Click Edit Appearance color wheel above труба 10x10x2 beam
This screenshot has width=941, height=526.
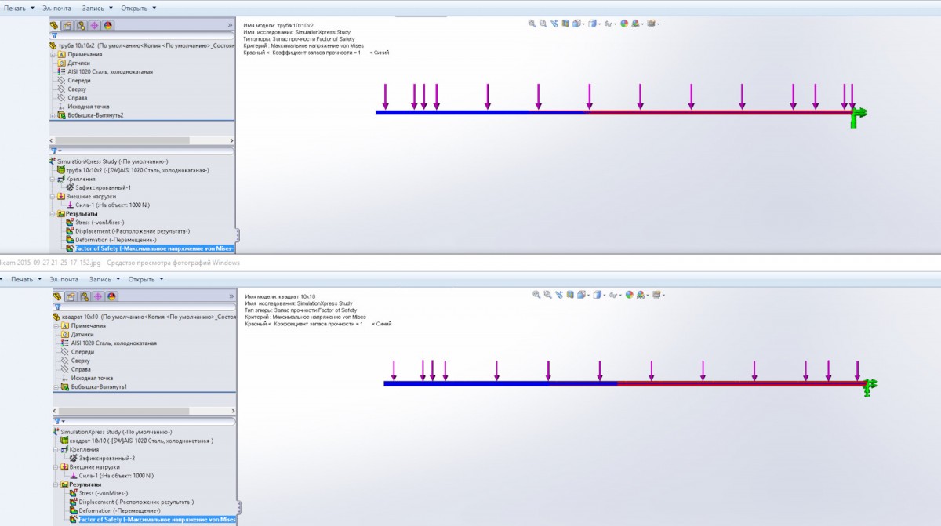(x=624, y=24)
